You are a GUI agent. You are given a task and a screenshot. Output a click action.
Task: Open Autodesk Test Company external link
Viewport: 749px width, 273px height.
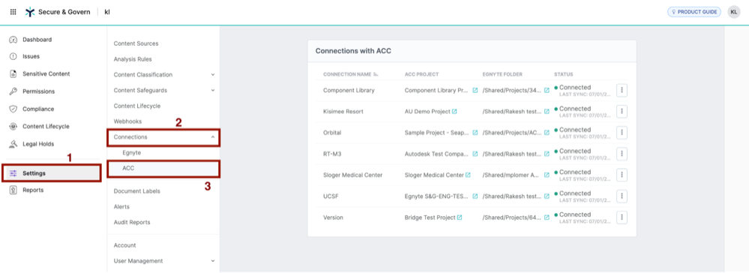(475, 154)
